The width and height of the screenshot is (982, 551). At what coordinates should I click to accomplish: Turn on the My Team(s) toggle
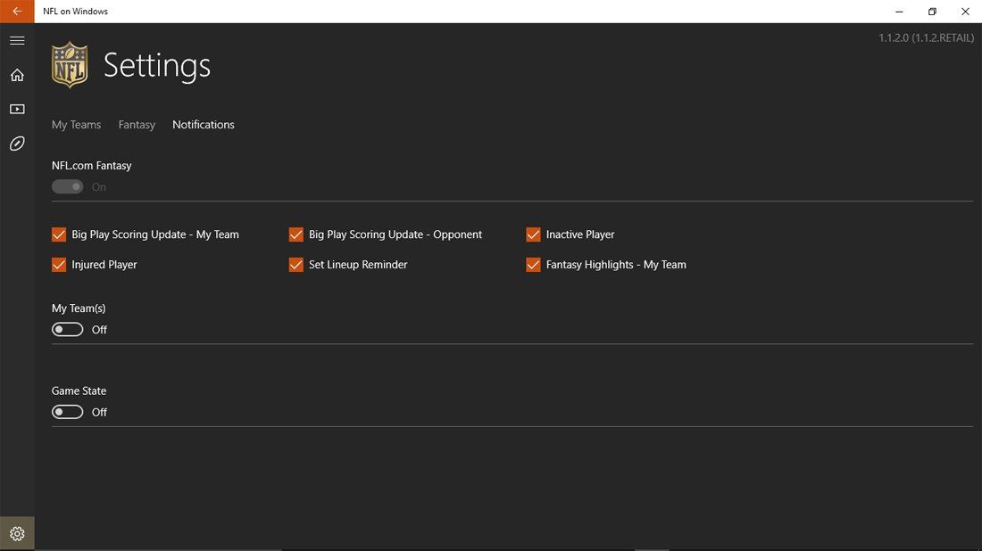[x=68, y=330]
